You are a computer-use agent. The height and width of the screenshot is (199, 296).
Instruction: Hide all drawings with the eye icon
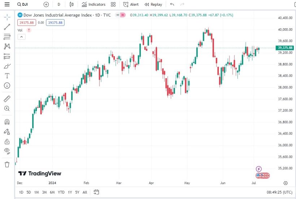coord(7,151)
